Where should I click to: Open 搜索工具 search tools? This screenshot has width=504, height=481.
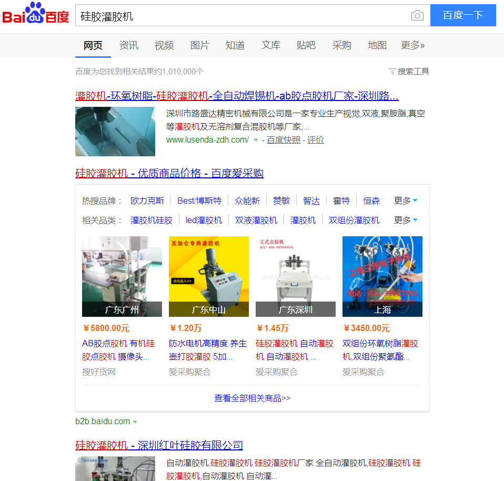coord(413,72)
